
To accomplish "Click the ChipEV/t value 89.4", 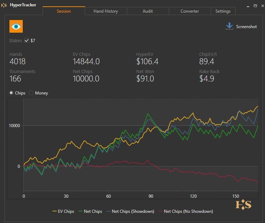I will (207, 61).
